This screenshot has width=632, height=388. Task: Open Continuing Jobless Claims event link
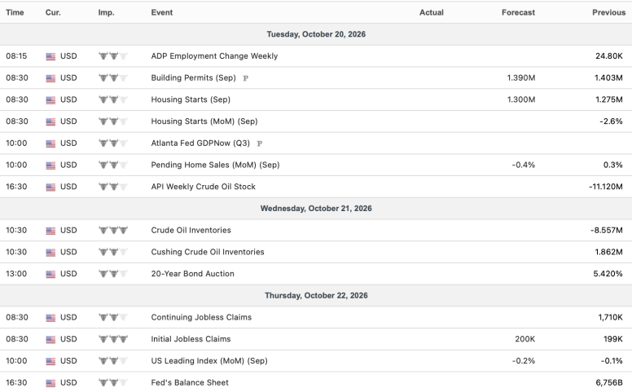click(201, 317)
